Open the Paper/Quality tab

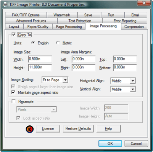point(38,27)
